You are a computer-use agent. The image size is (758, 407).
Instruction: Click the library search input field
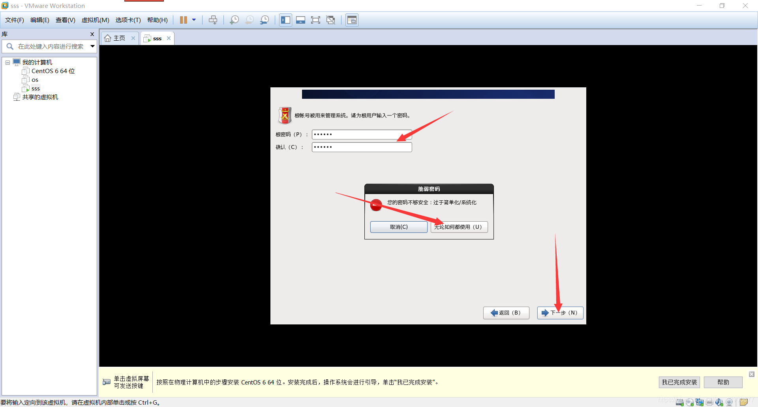click(x=51, y=47)
